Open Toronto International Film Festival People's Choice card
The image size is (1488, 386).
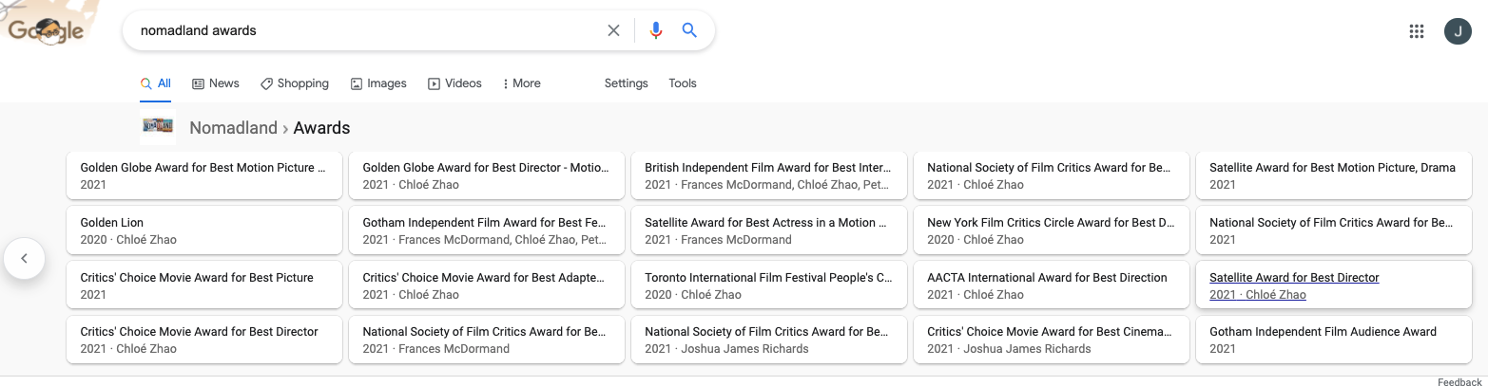click(769, 285)
